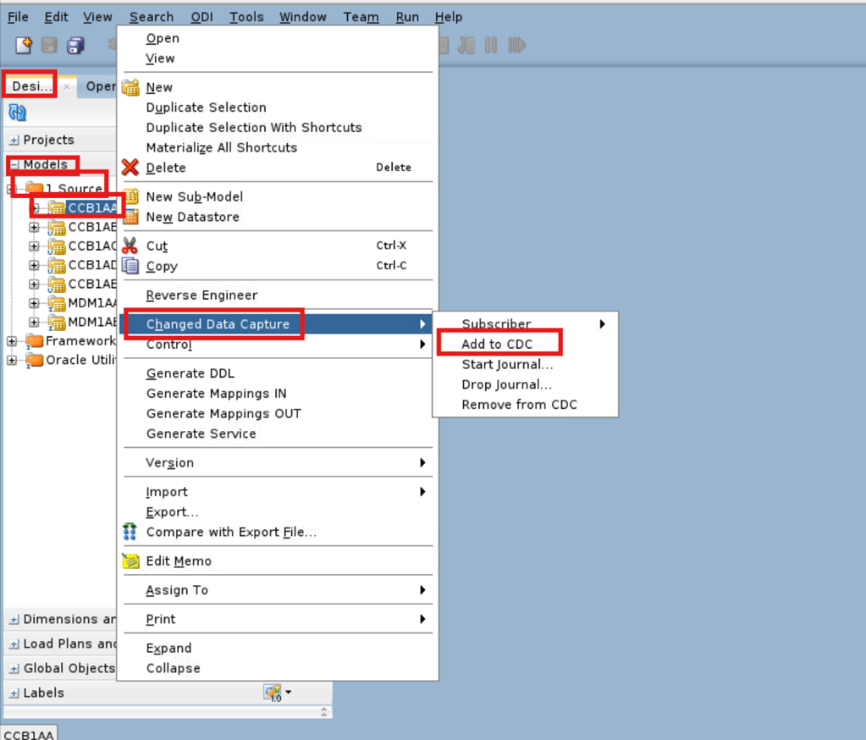Open the ODI menu
The height and width of the screenshot is (740, 866).
[x=202, y=16]
